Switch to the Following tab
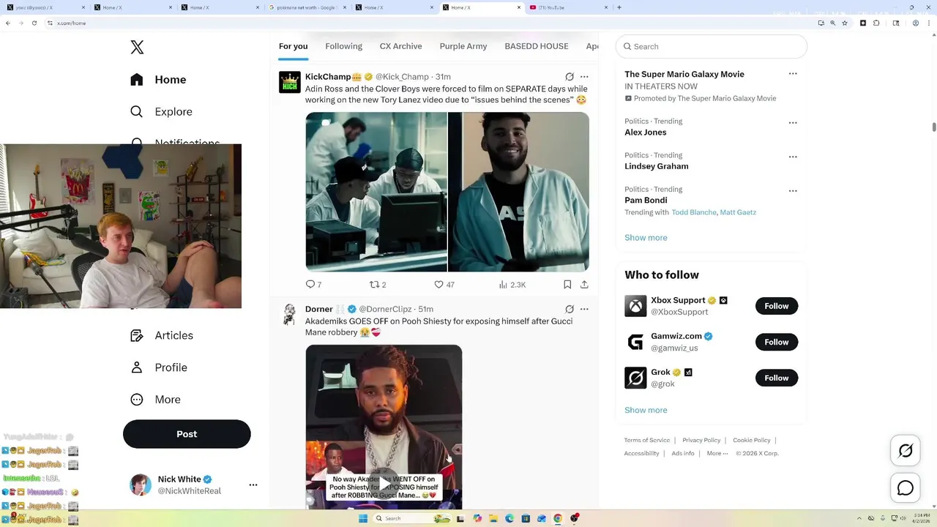This screenshot has width=937, height=527. coord(343,46)
